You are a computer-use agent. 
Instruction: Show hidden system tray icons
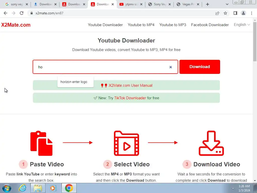(233, 188)
